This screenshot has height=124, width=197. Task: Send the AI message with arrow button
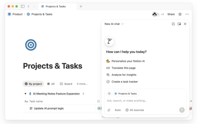pyautogui.click(x=182, y=110)
